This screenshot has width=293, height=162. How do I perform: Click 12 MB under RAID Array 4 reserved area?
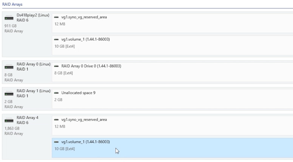click(x=60, y=126)
